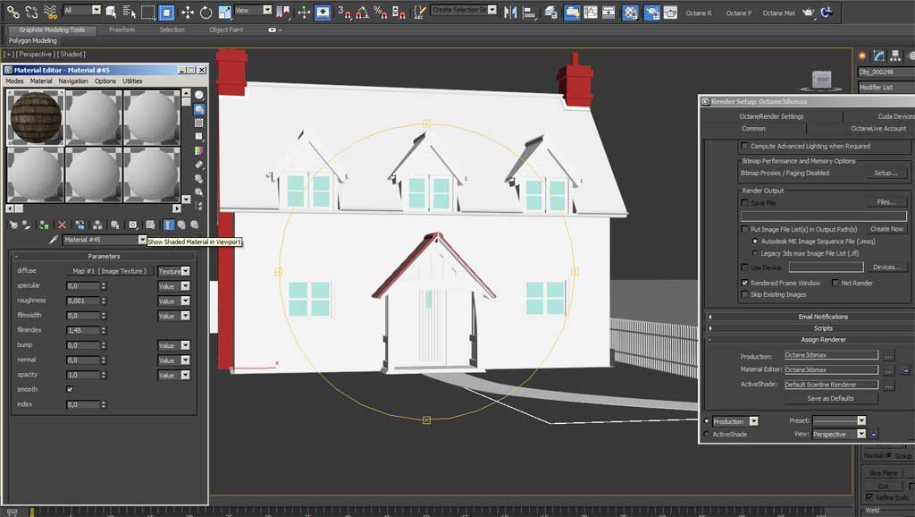Open the Material #45 name dropdown
Screen dimensions: 915x517
pyautogui.click(x=142, y=240)
